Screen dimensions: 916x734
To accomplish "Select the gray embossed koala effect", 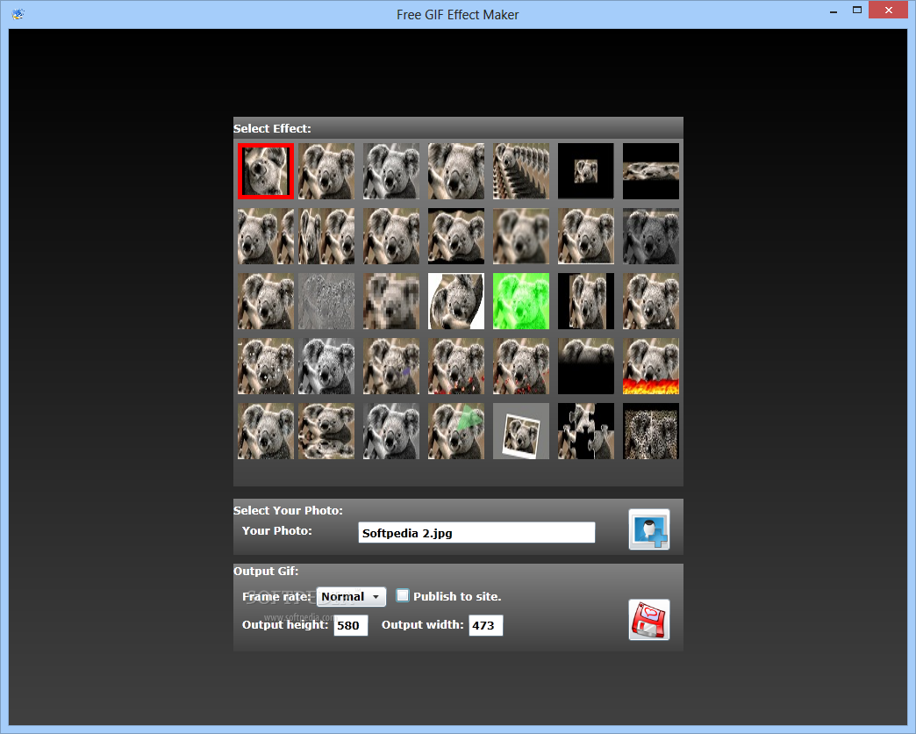I will click(x=326, y=301).
